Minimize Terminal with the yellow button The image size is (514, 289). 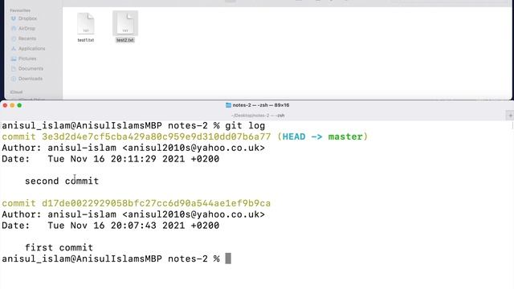[x=12, y=105]
